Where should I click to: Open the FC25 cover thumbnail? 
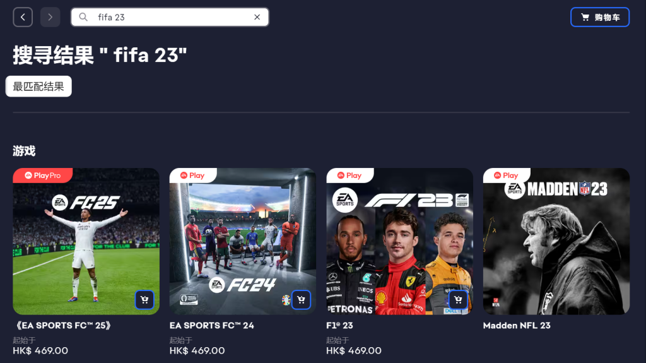(86, 241)
